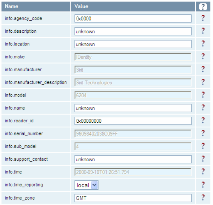The width and height of the screenshot is (213, 205).
Task: Select the info.location label
Action: pos(17,44)
